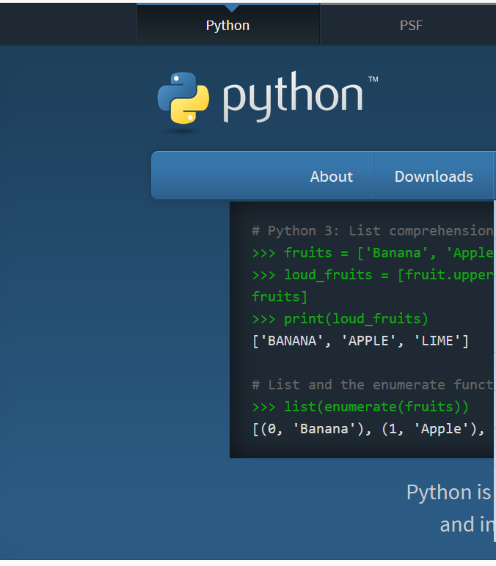Click the 'print(loud_fruits)' code line

pyautogui.click(x=340, y=319)
